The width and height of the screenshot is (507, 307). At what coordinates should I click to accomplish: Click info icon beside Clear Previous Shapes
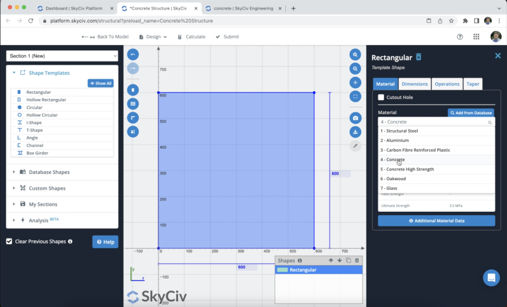pyautogui.click(x=70, y=241)
